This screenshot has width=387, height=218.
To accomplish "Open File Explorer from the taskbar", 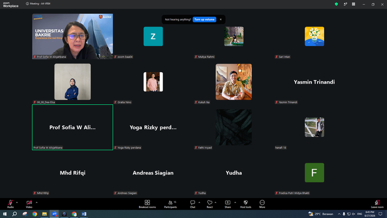I will (44, 214).
